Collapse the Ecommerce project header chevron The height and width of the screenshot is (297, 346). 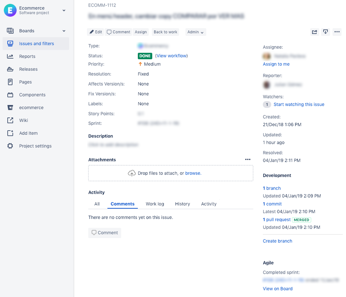(x=64, y=10)
